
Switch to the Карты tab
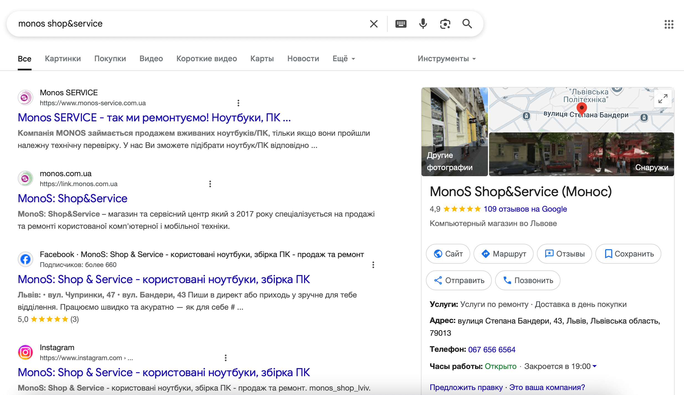262,59
